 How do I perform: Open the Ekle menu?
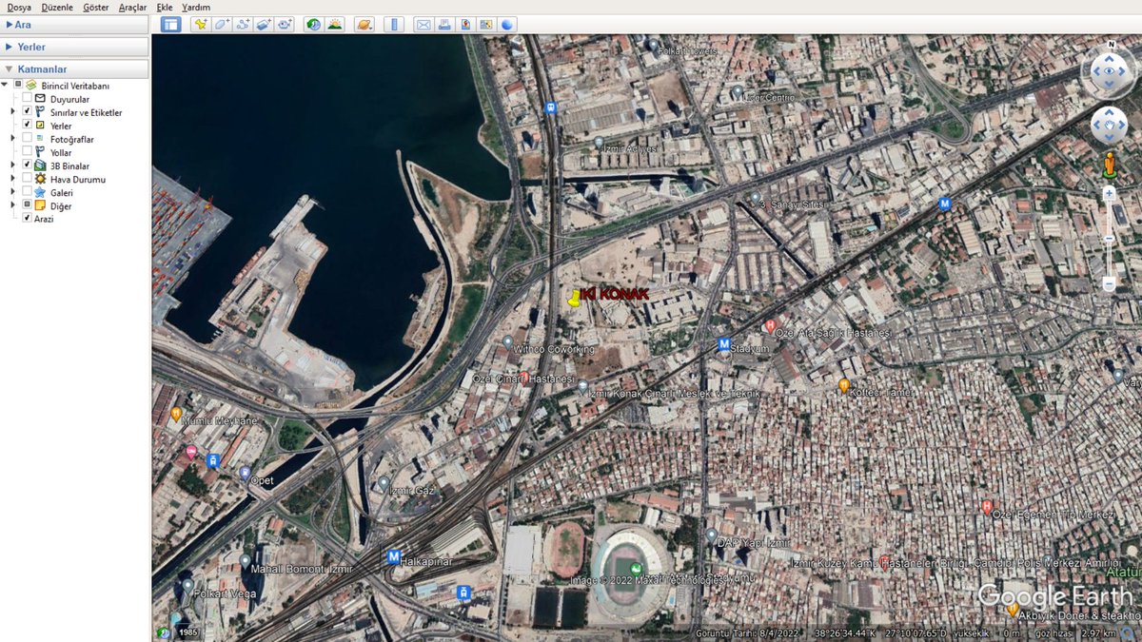point(164,7)
